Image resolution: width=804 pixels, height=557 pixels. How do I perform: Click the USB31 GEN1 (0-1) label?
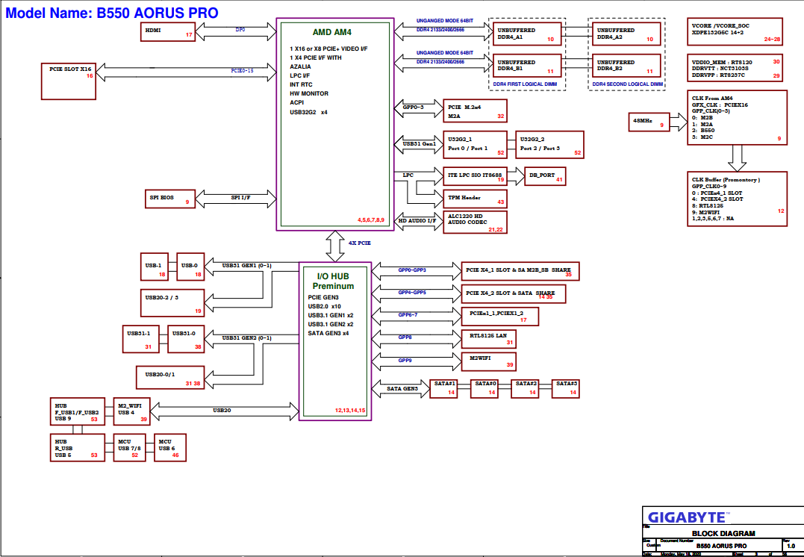pyautogui.click(x=246, y=266)
